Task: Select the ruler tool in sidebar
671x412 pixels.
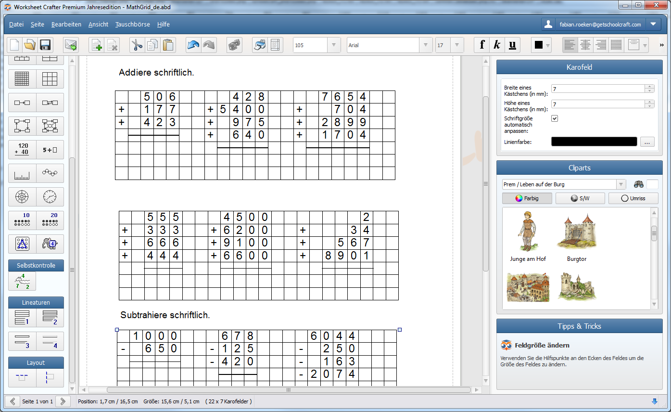Action: [22, 173]
